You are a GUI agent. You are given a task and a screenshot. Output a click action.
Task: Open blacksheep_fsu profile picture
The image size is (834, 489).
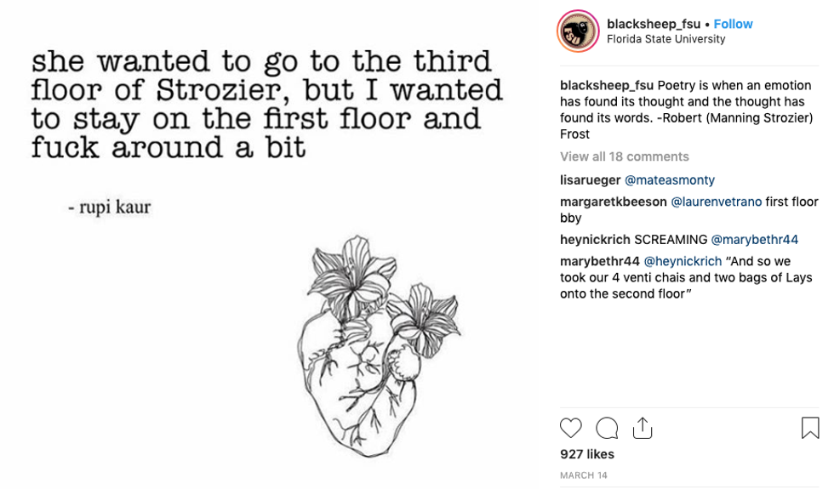(x=578, y=31)
